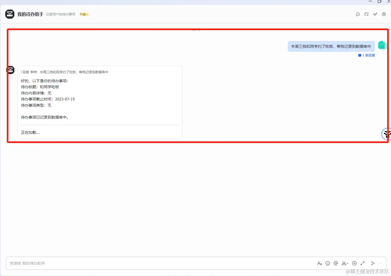Click the 待办事项已记录到数据库中 line
This screenshot has width=391, height=276.
click(x=45, y=117)
